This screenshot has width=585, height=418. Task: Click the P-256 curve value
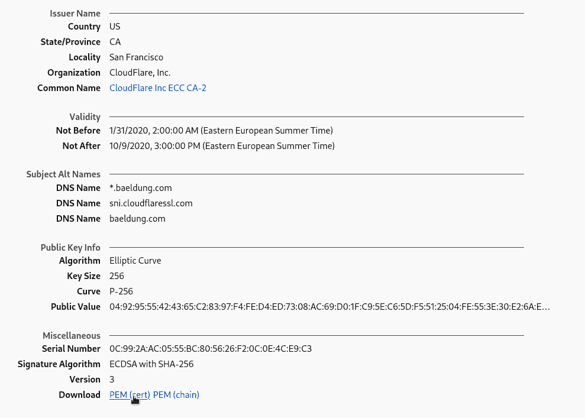[x=121, y=291]
